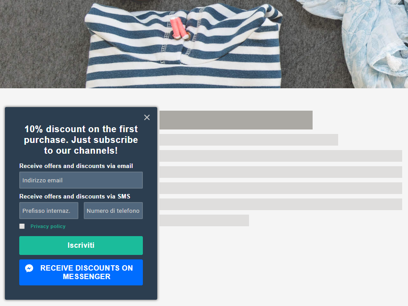
Task: Focus the Indirizzo email field
Action: 81,180
